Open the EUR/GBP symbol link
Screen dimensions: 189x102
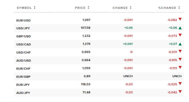click(x=23, y=77)
